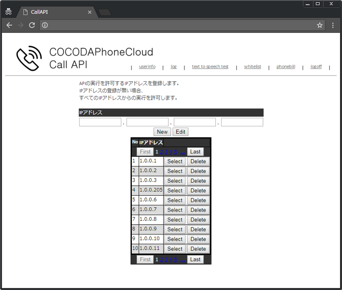Click the 1.0.0.205 address cell
Viewport: 342px width, 290px height.
click(x=151, y=190)
